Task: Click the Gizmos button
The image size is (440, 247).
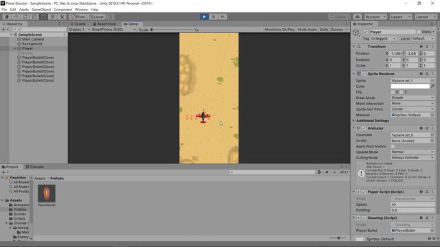Action: 337,30
